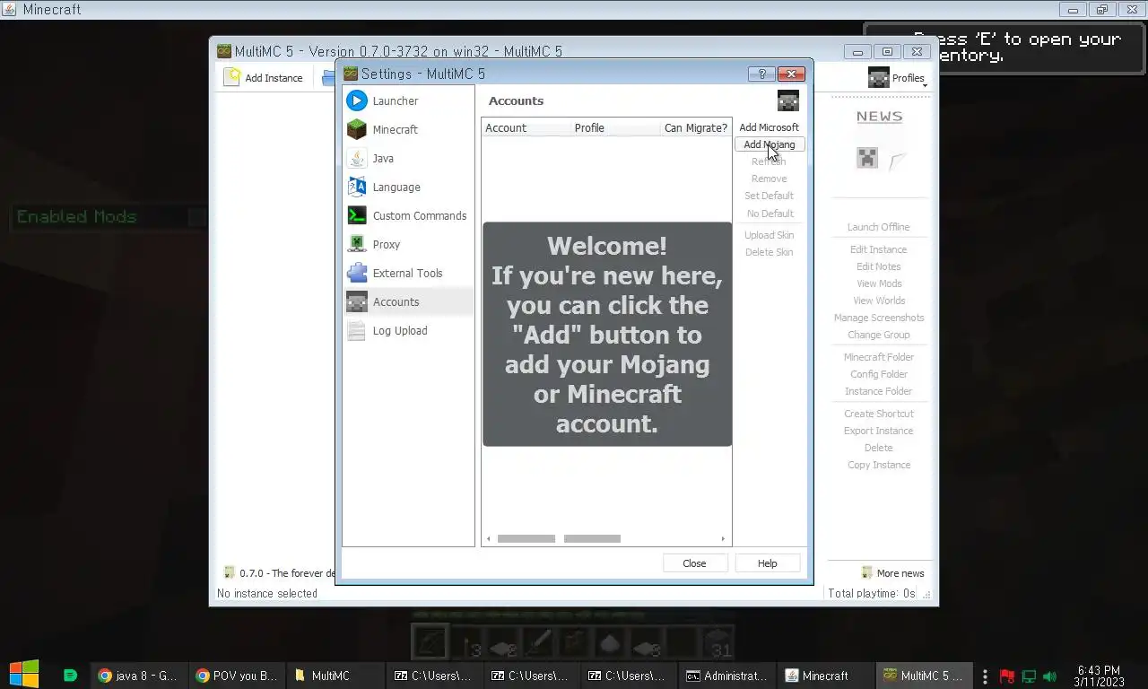Sort by the Account column header
Screen dimensions: 1148x689
tap(526, 127)
